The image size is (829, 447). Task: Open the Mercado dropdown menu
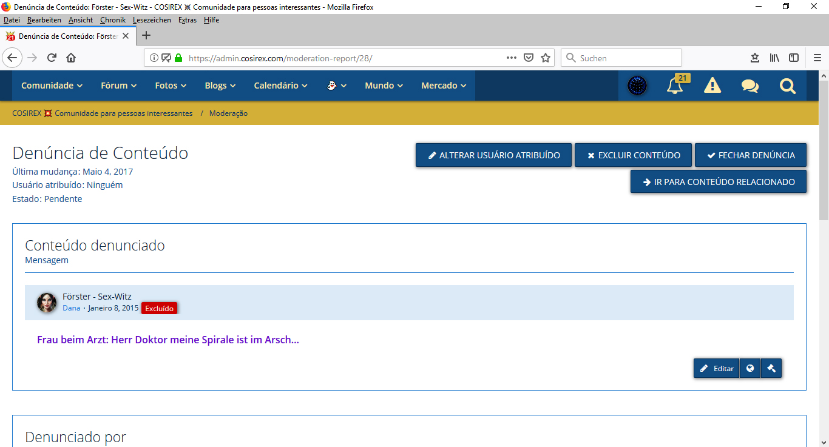pos(444,86)
